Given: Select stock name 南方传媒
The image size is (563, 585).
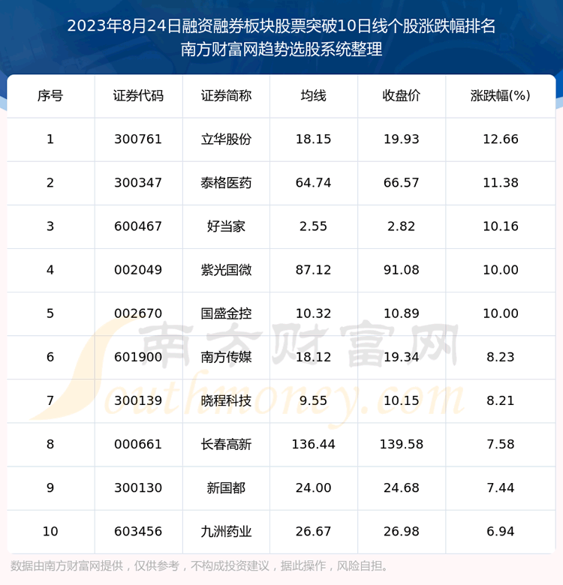Looking at the screenshot, I should [x=226, y=357].
